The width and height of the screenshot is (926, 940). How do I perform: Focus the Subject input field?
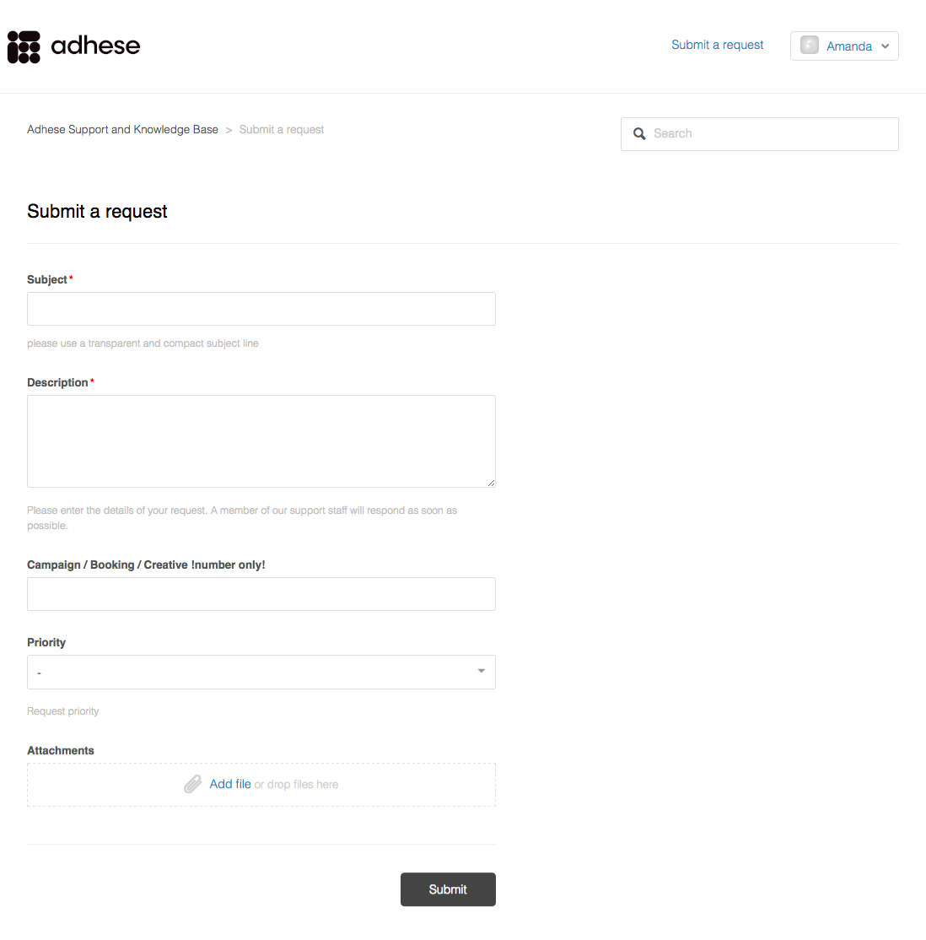261,309
